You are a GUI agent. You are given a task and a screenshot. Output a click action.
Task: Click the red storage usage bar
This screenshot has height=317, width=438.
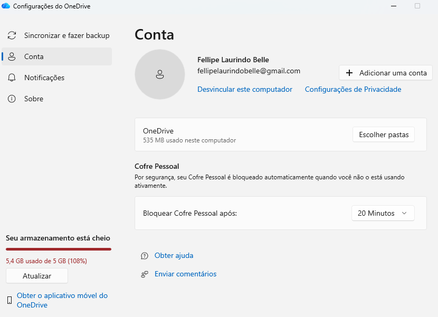pos(59,249)
